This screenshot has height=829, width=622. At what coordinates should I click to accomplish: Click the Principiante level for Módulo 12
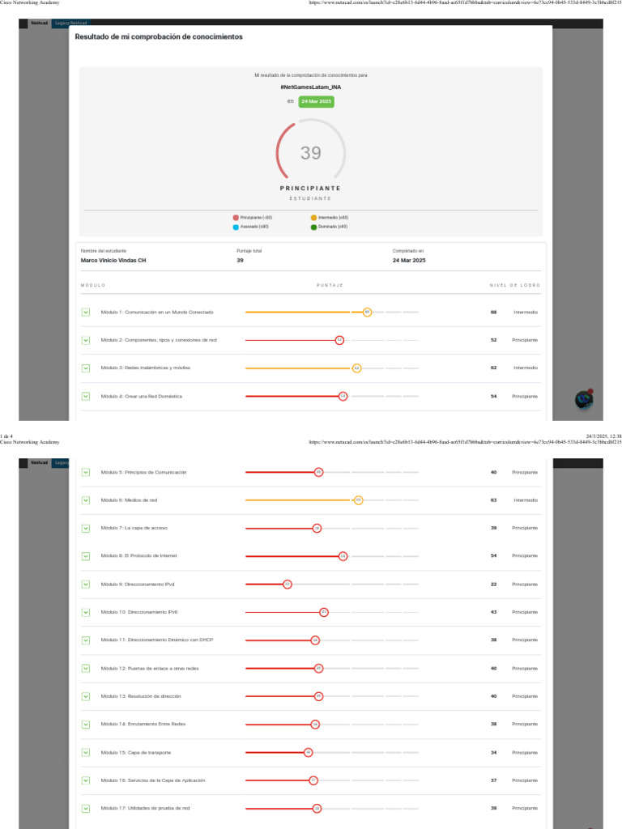(x=525, y=669)
